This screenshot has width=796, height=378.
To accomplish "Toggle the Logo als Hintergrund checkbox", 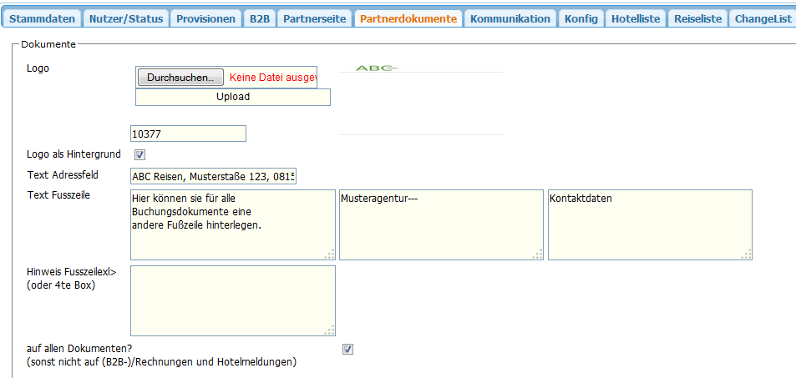I will (140, 154).
